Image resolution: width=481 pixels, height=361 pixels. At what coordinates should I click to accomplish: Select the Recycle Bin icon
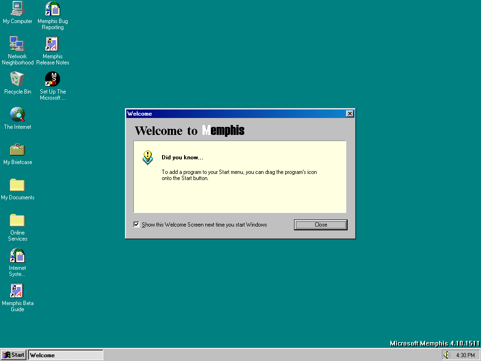tap(17, 83)
